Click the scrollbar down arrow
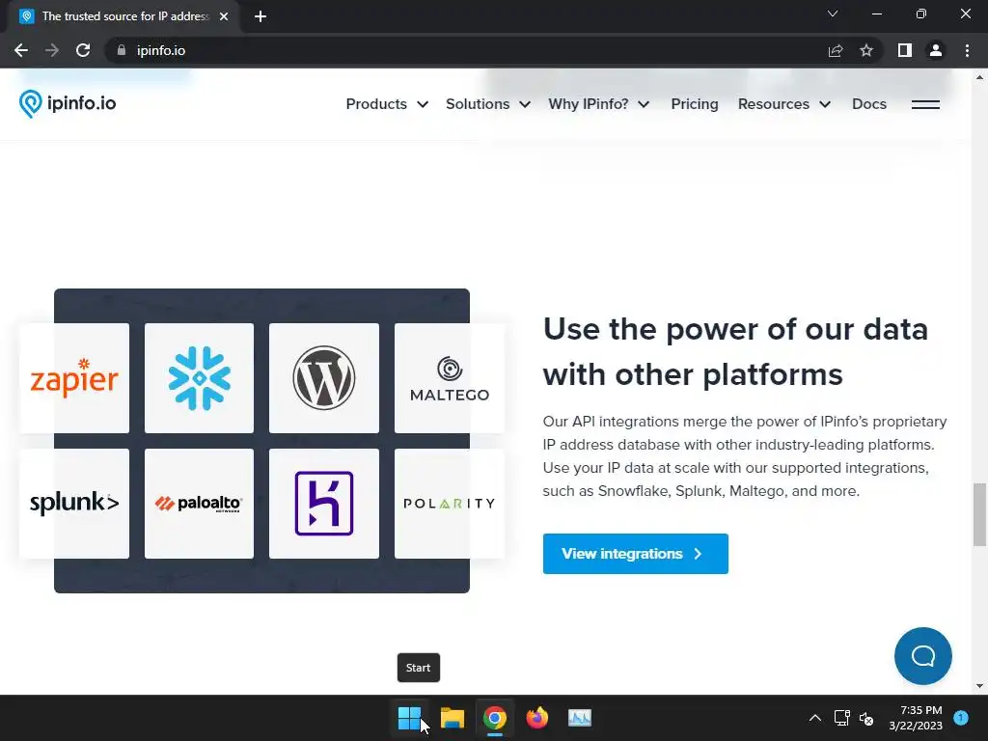The width and height of the screenshot is (988, 741). (980, 686)
